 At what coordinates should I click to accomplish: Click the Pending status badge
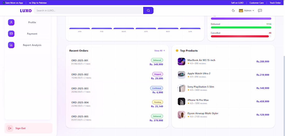tap(158, 102)
